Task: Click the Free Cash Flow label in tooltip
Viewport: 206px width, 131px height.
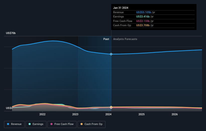Action: coord(123,21)
